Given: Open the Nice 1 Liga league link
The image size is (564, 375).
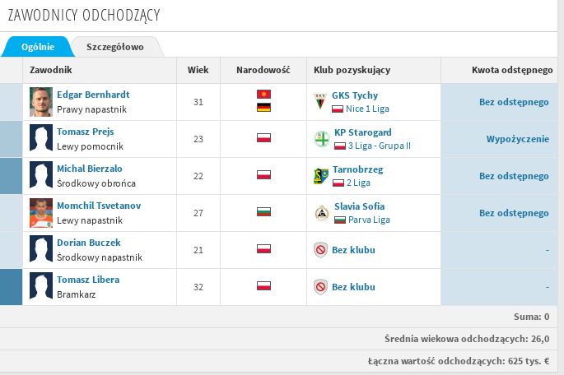Looking at the screenshot, I should 369,109.
